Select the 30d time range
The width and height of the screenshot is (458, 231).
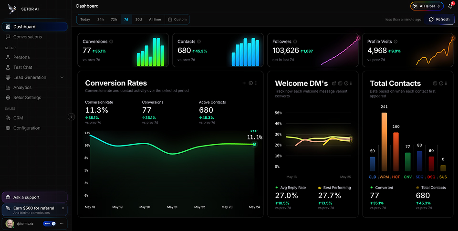[x=138, y=20]
